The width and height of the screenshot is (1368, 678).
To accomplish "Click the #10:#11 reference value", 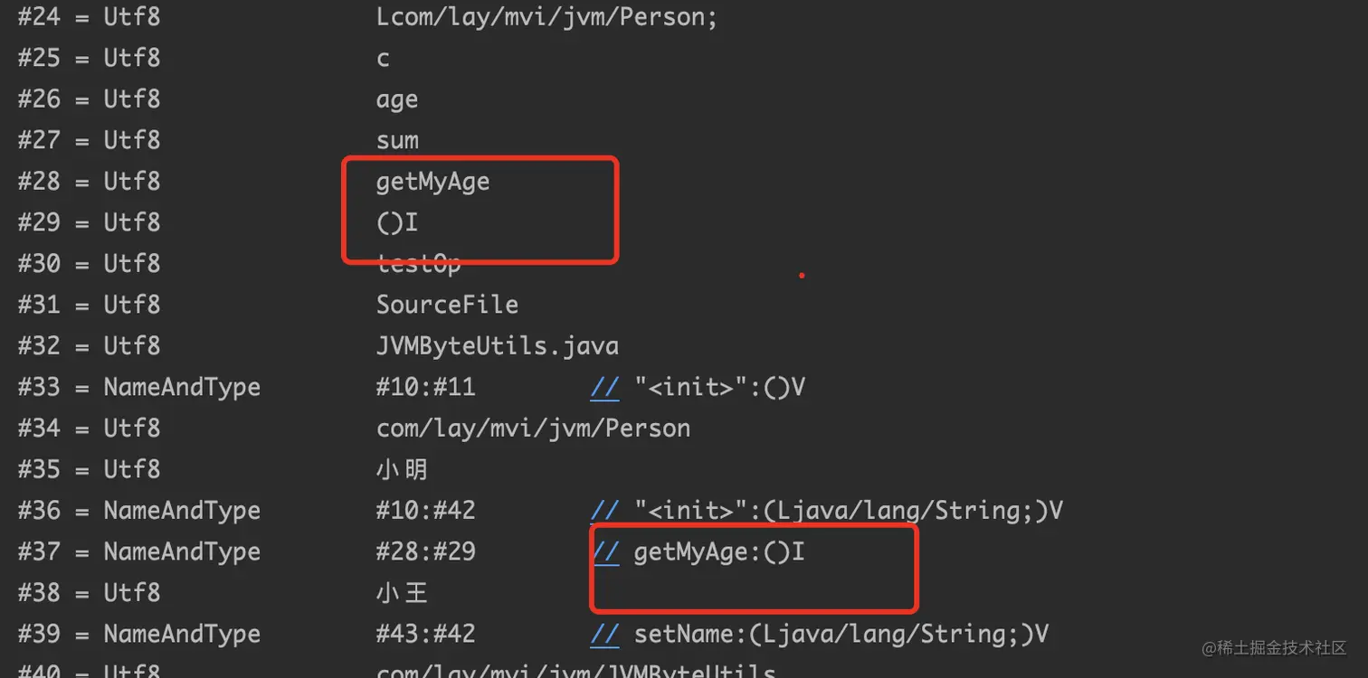I will 425,388.
